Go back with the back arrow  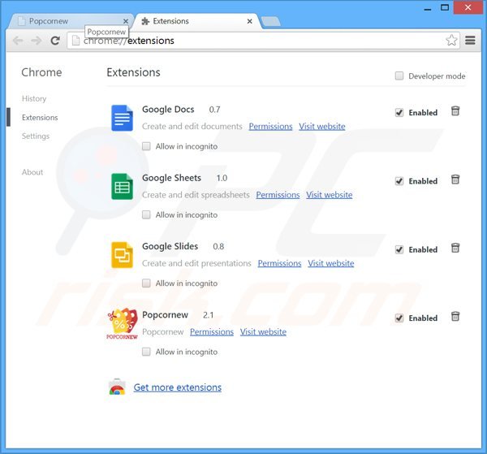click(x=18, y=41)
